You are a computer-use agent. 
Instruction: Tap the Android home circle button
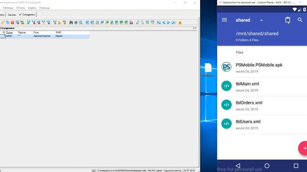(x=267, y=166)
